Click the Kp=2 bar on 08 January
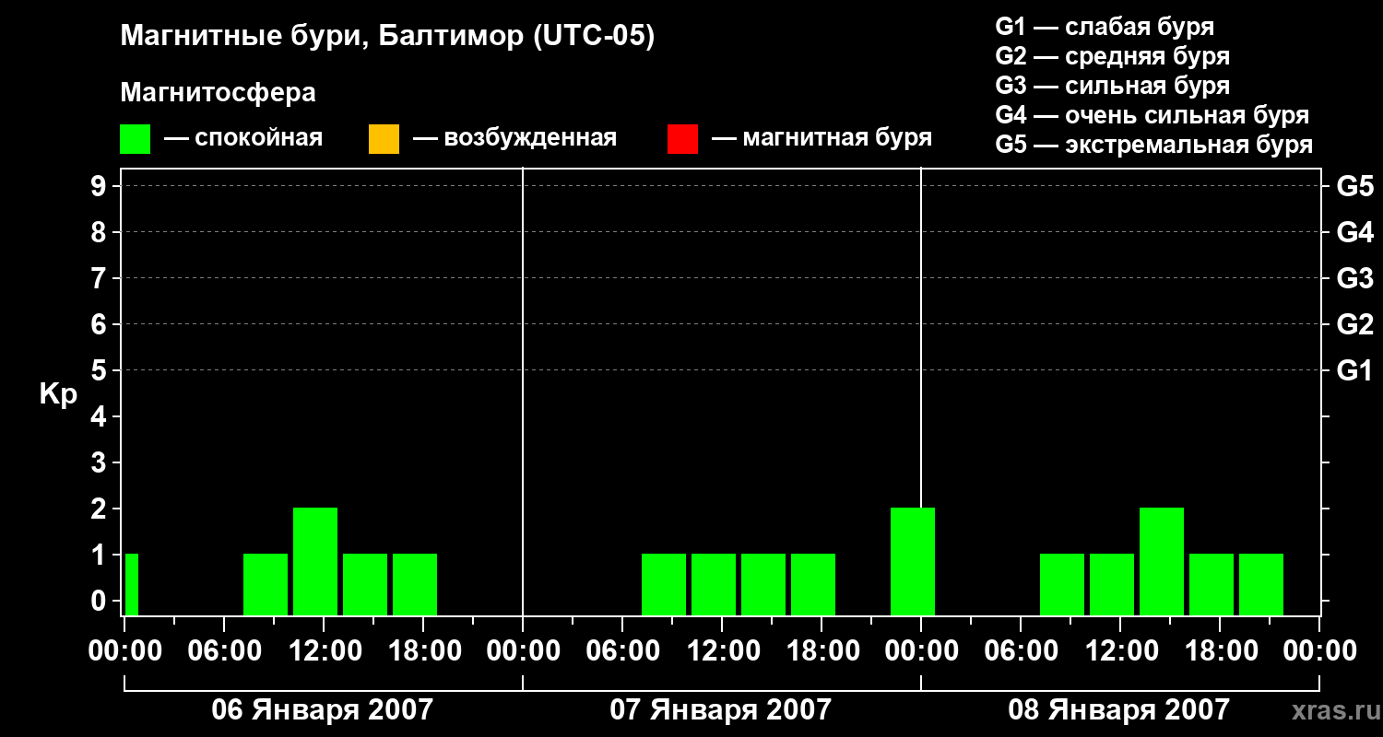Viewport: 1383px width, 737px height. [1162, 561]
